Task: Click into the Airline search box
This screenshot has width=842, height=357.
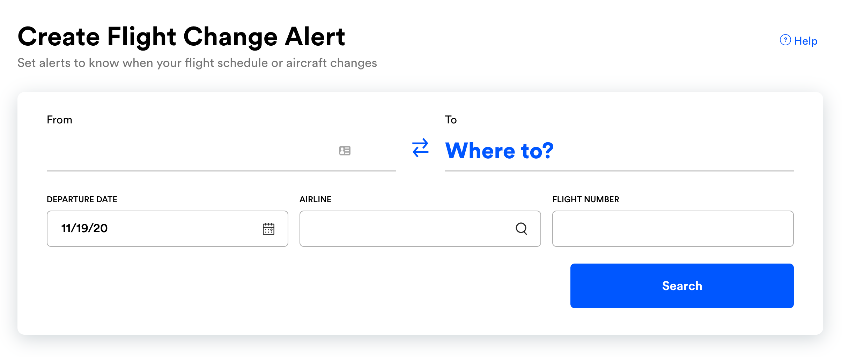Action: tap(420, 229)
